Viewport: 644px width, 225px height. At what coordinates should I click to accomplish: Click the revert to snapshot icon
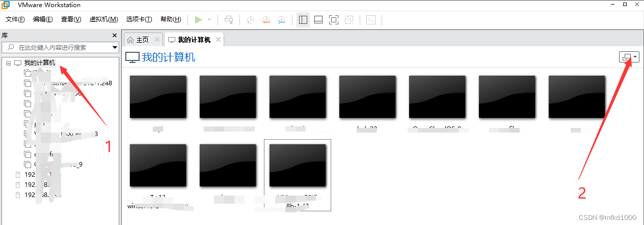266,20
